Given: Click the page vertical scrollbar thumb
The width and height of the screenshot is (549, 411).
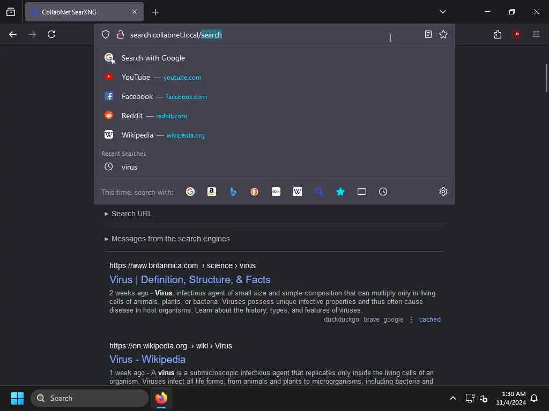Looking at the screenshot, I should pyautogui.click(x=546, y=78).
